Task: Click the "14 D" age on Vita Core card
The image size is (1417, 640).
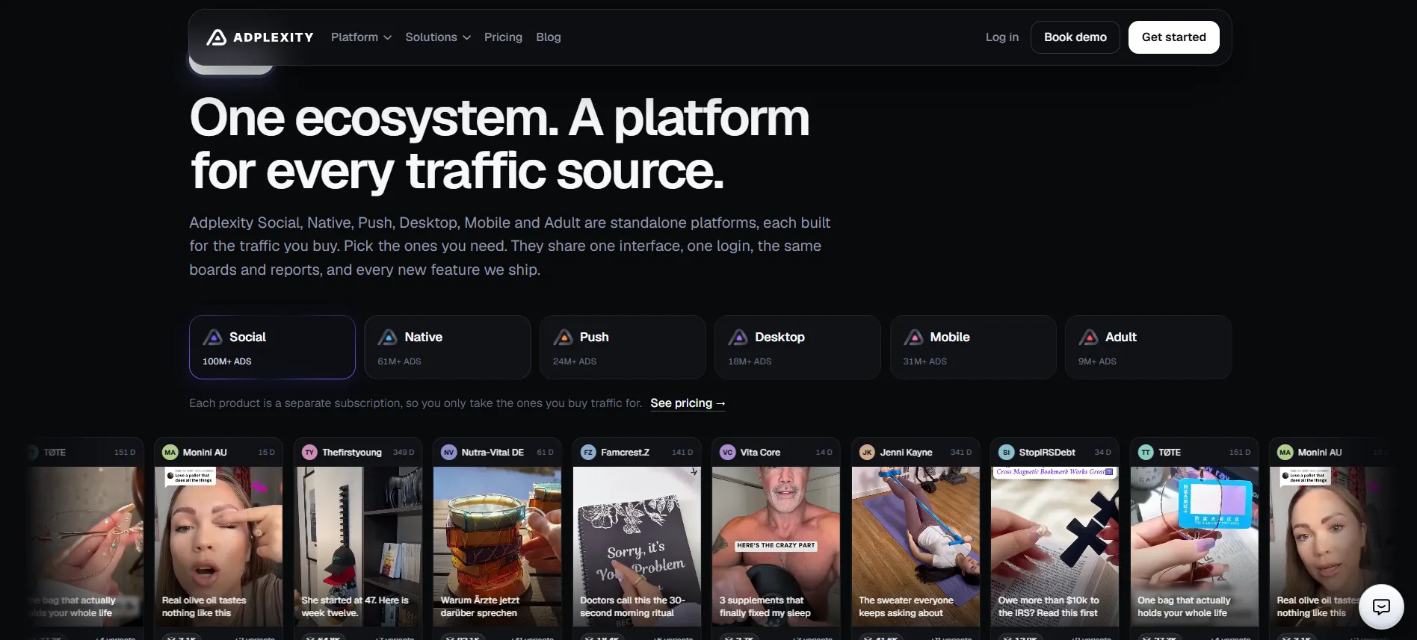Action: coord(824,453)
